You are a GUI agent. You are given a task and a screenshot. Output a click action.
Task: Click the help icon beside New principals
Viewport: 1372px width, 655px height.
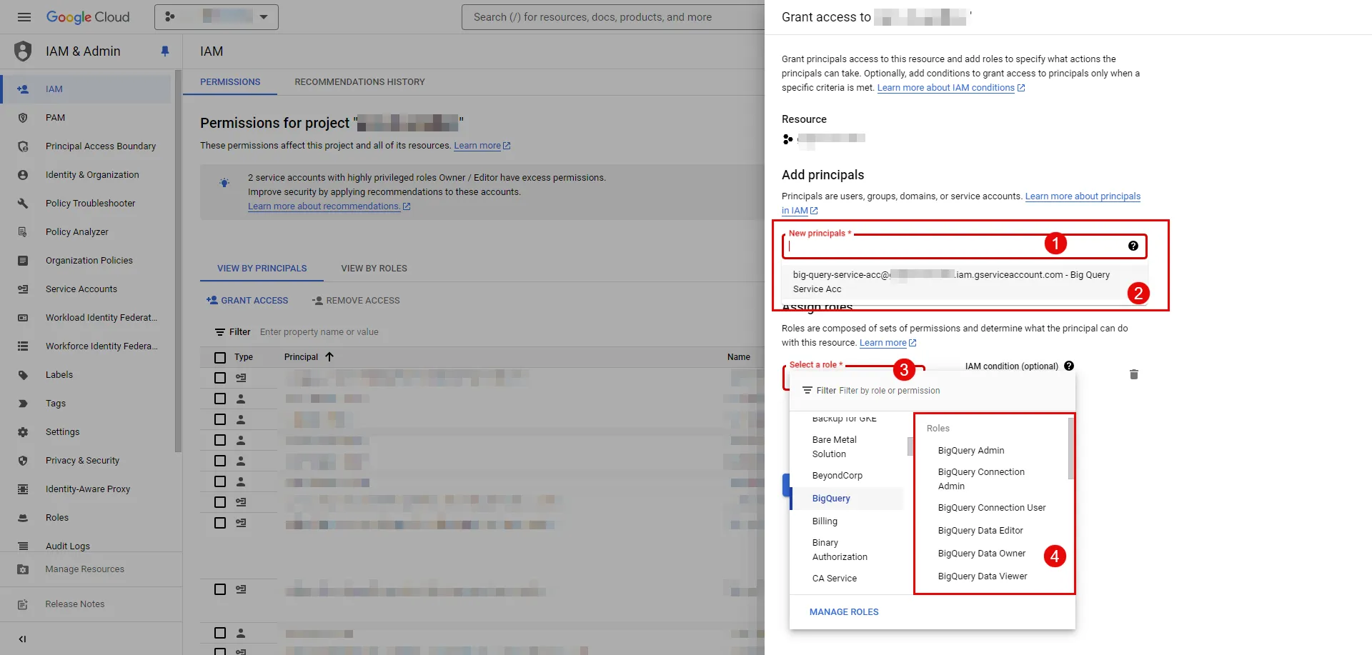[x=1133, y=245]
